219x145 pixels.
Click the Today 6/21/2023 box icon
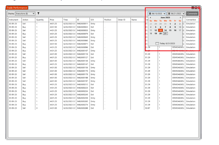click(157, 43)
